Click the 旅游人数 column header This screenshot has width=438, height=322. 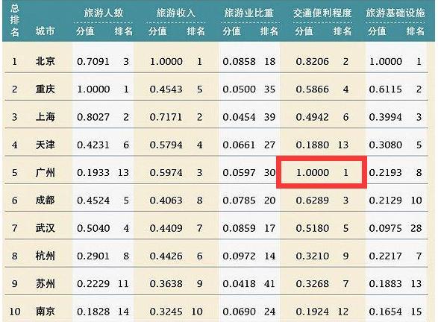coord(104,13)
